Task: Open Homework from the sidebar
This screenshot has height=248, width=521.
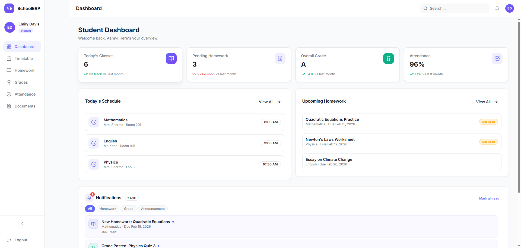Action: (x=22, y=70)
